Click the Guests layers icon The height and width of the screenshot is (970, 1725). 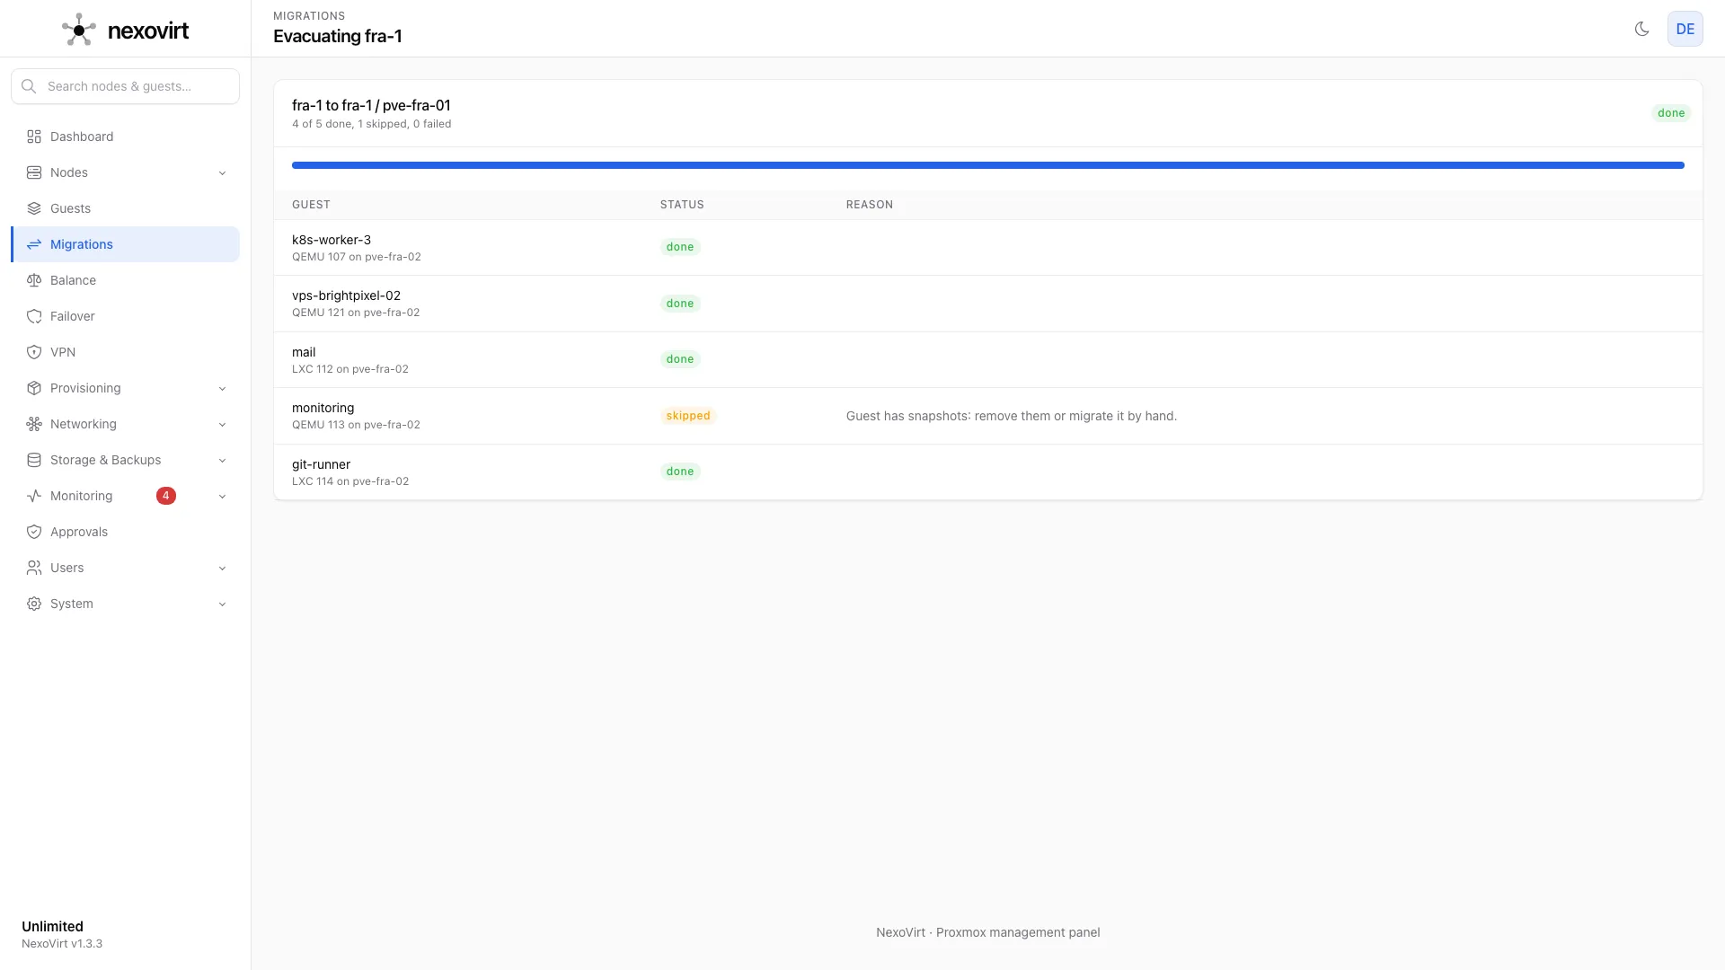34,208
